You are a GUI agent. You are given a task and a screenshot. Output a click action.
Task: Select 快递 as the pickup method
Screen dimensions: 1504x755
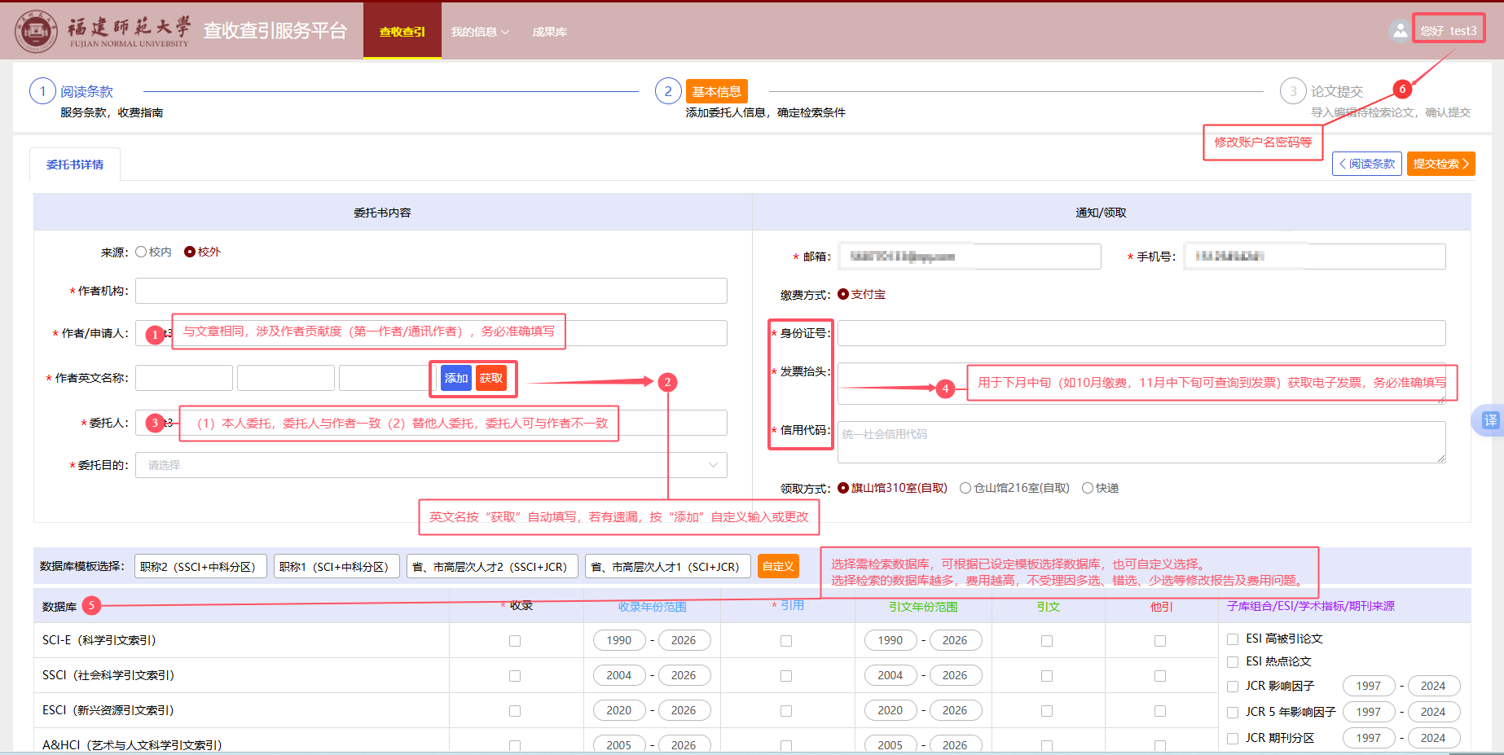point(1088,488)
